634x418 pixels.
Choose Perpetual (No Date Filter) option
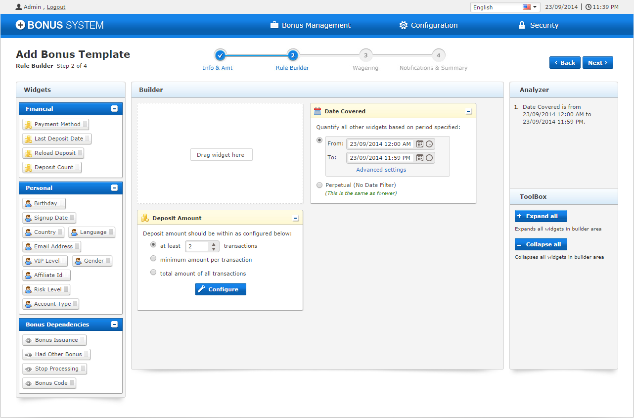[x=319, y=185]
